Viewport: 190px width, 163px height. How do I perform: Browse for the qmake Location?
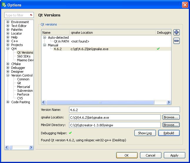[171, 117]
